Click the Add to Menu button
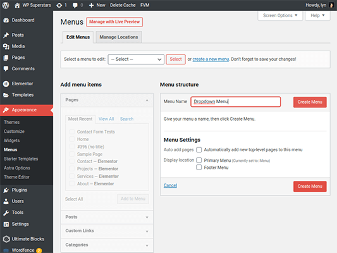 pos(133,199)
